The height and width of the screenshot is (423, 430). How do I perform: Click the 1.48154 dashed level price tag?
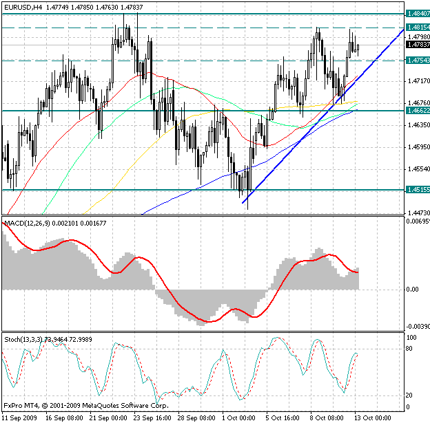tap(417, 27)
